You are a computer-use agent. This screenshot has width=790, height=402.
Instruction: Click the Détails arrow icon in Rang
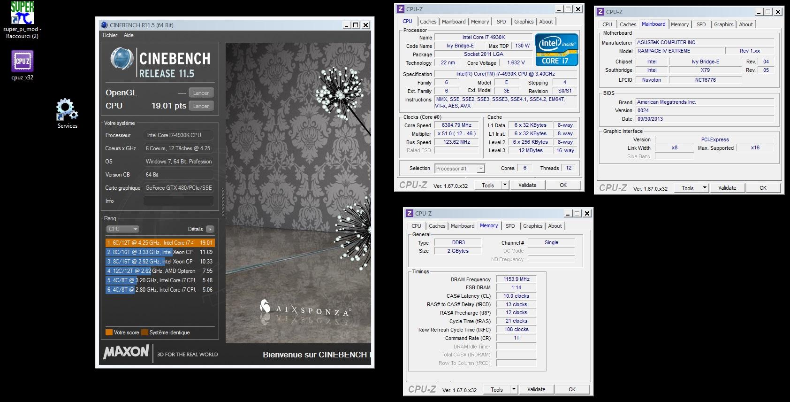pos(210,229)
